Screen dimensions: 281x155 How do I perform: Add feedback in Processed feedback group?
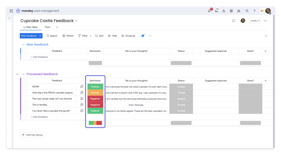click(40, 117)
